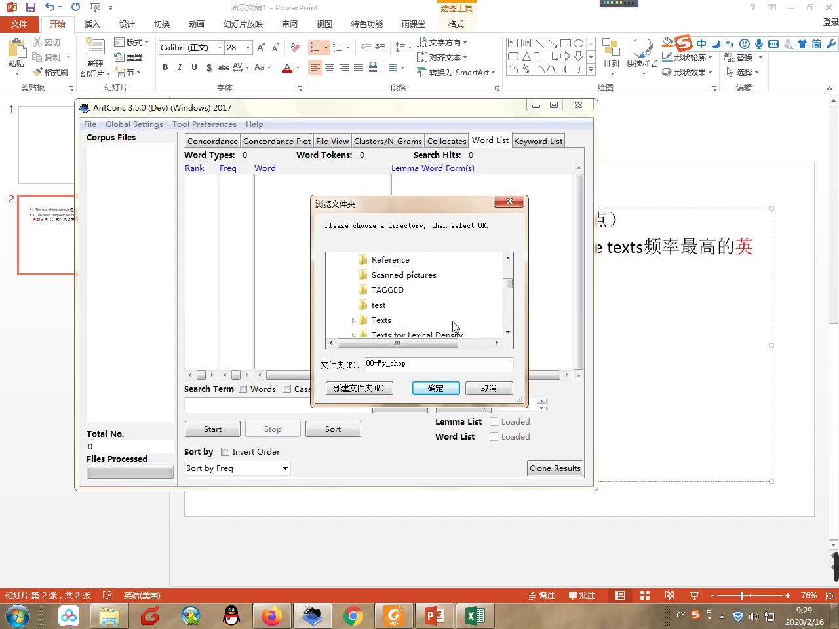Open the font size dropdown
This screenshot has height=629, width=839.
click(248, 47)
